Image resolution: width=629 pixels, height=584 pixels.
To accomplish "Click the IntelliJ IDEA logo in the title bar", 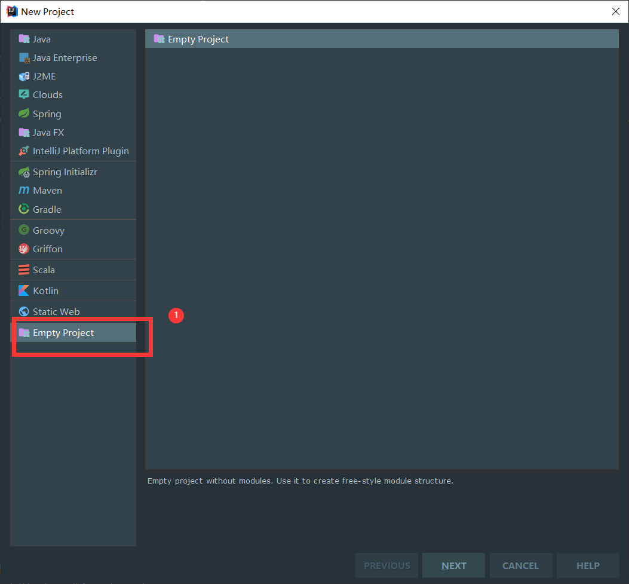I will tap(12, 11).
